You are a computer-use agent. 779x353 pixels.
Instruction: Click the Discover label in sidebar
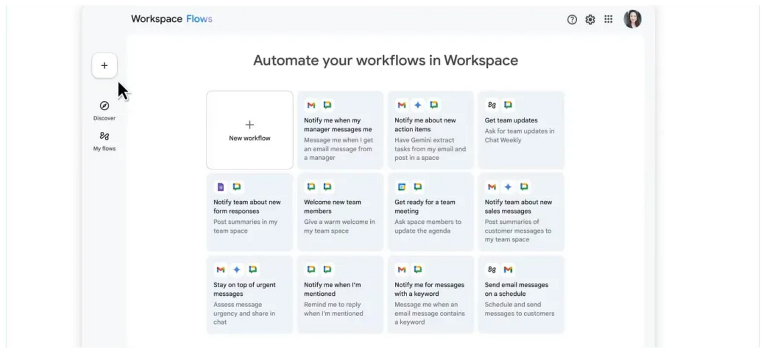104,119
